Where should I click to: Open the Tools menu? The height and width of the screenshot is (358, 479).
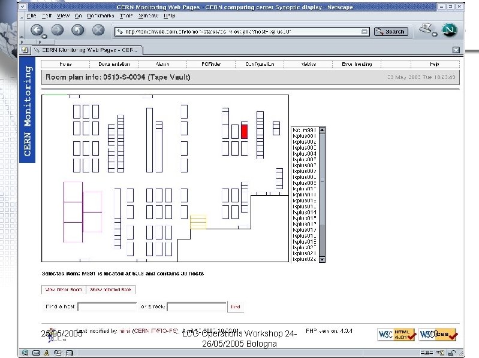pyautogui.click(x=126, y=16)
